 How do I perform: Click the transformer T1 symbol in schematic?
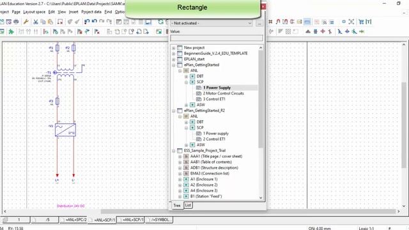[x=65, y=72]
